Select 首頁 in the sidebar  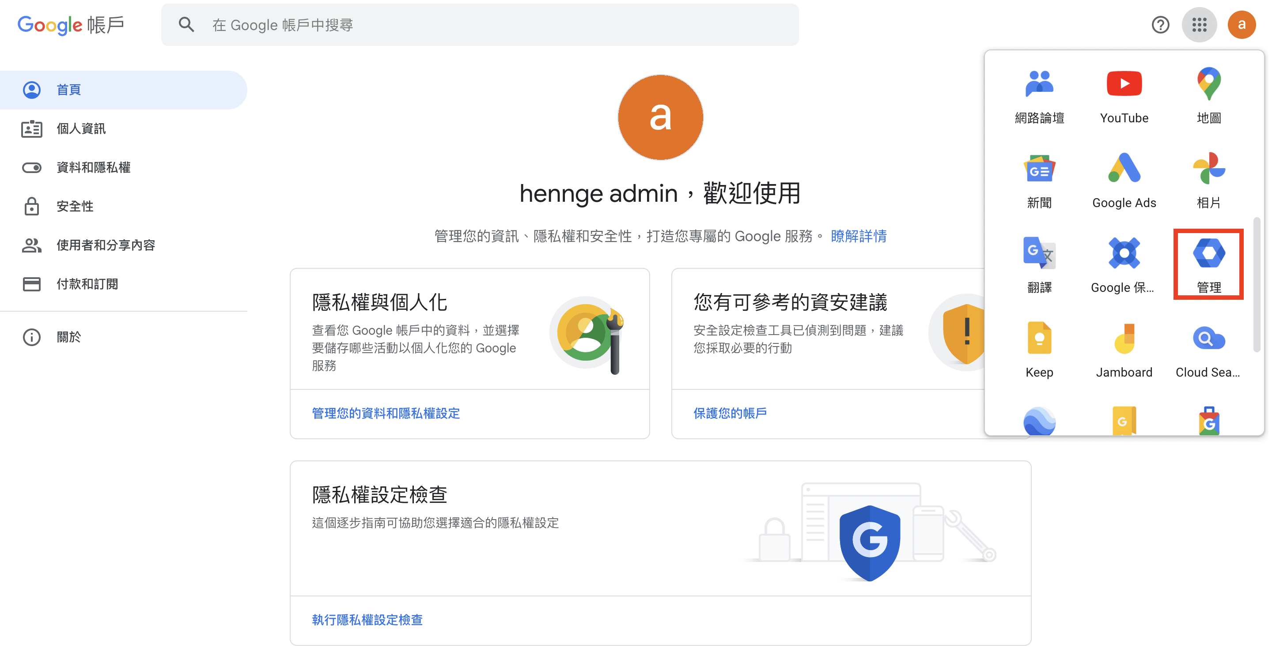(x=124, y=90)
